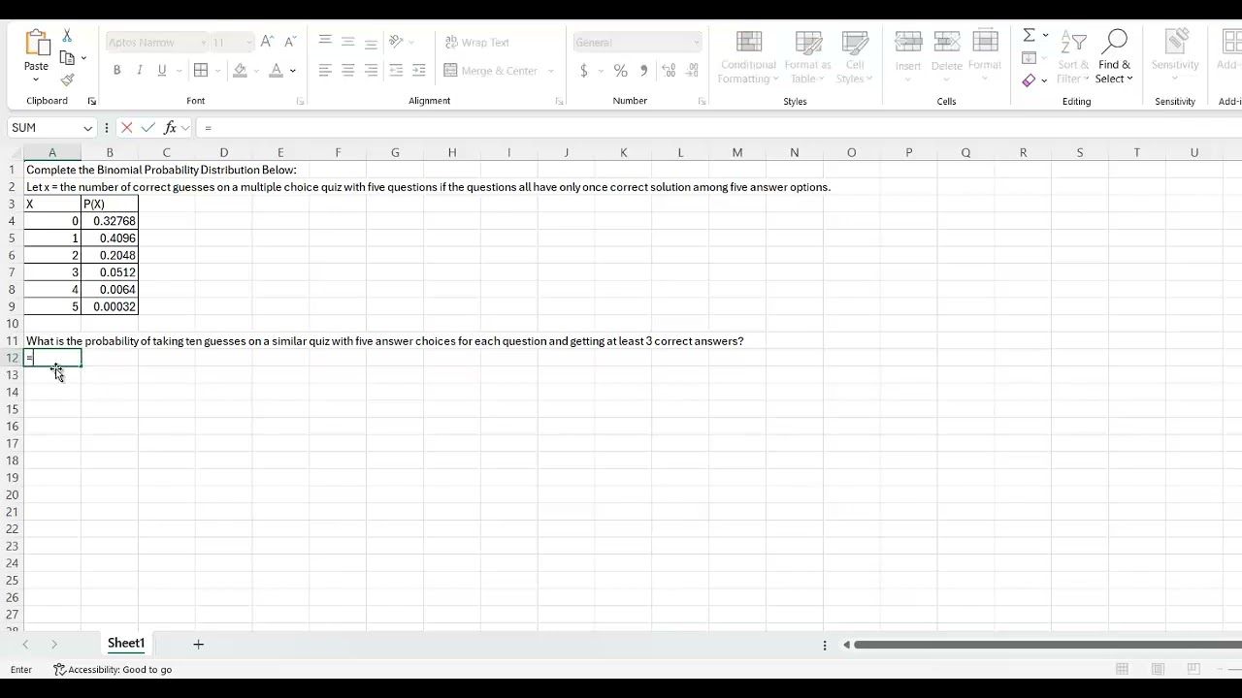Open the Font dialog launcher
The height and width of the screenshot is (698, 1242).
tap(300, 101)
